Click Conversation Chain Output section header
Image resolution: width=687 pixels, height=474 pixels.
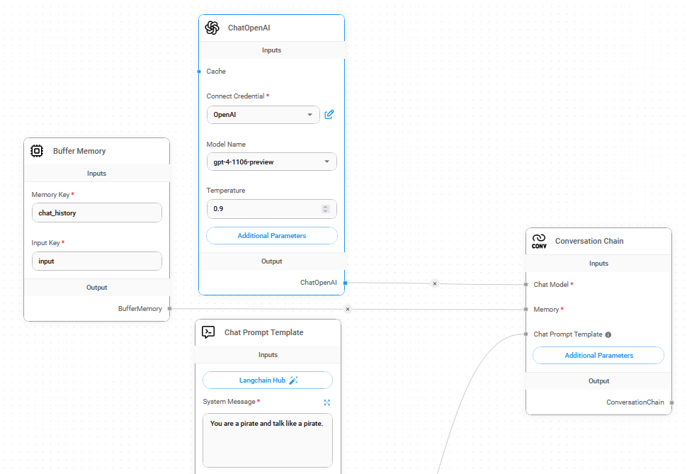pyautogui.click(x=598, y=381)
